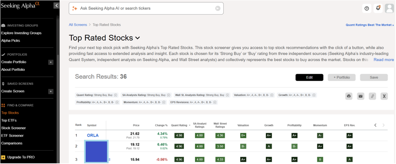
Task: Open the Stock Screener
Action: [13, 128]
